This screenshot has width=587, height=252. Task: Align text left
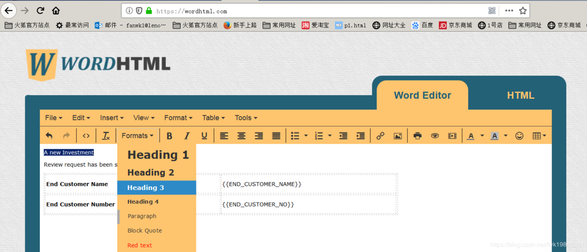(x=224, y=136)
